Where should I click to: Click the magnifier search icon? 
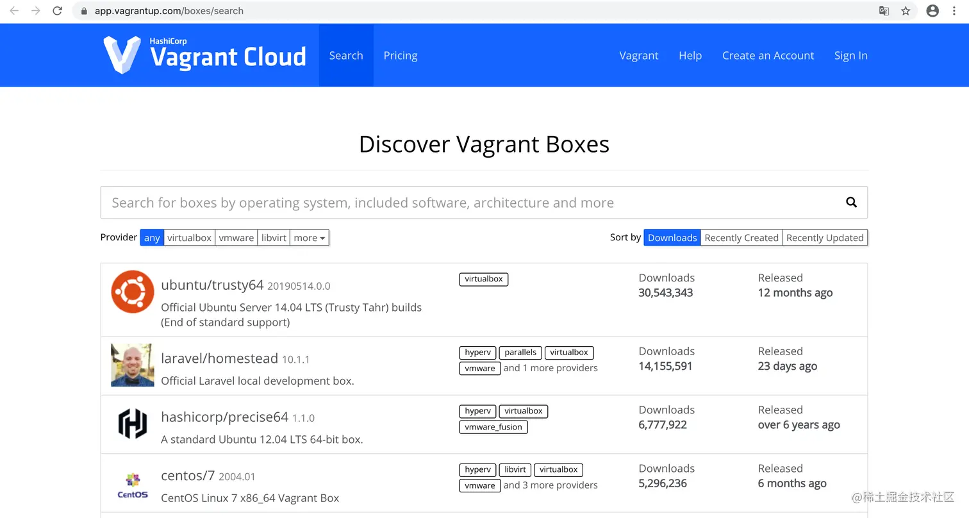pyautogui.click(x=851, y=203)
